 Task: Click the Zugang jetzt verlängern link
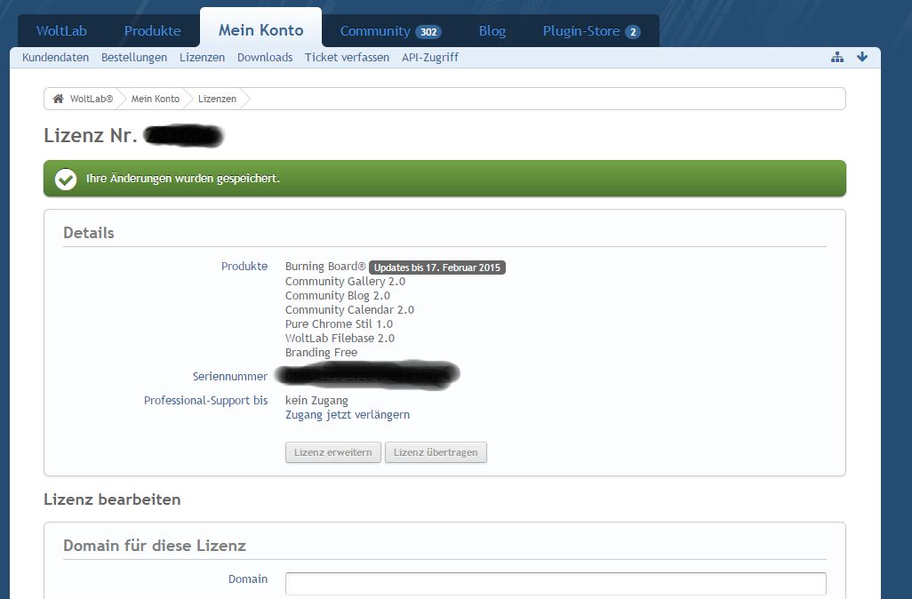348,415
